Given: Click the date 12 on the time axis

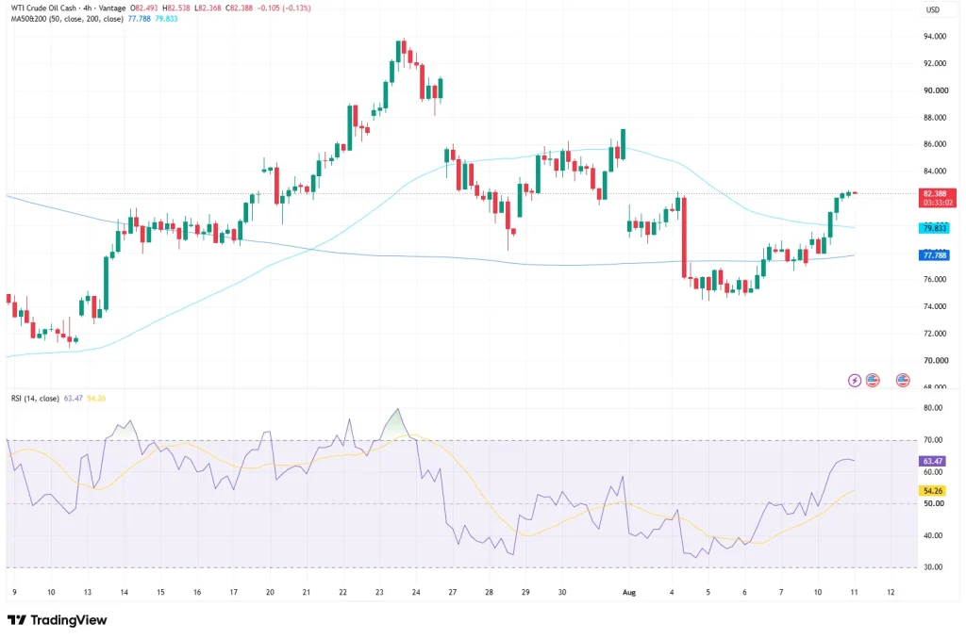Looking at the screenshot, I should 891,592.
